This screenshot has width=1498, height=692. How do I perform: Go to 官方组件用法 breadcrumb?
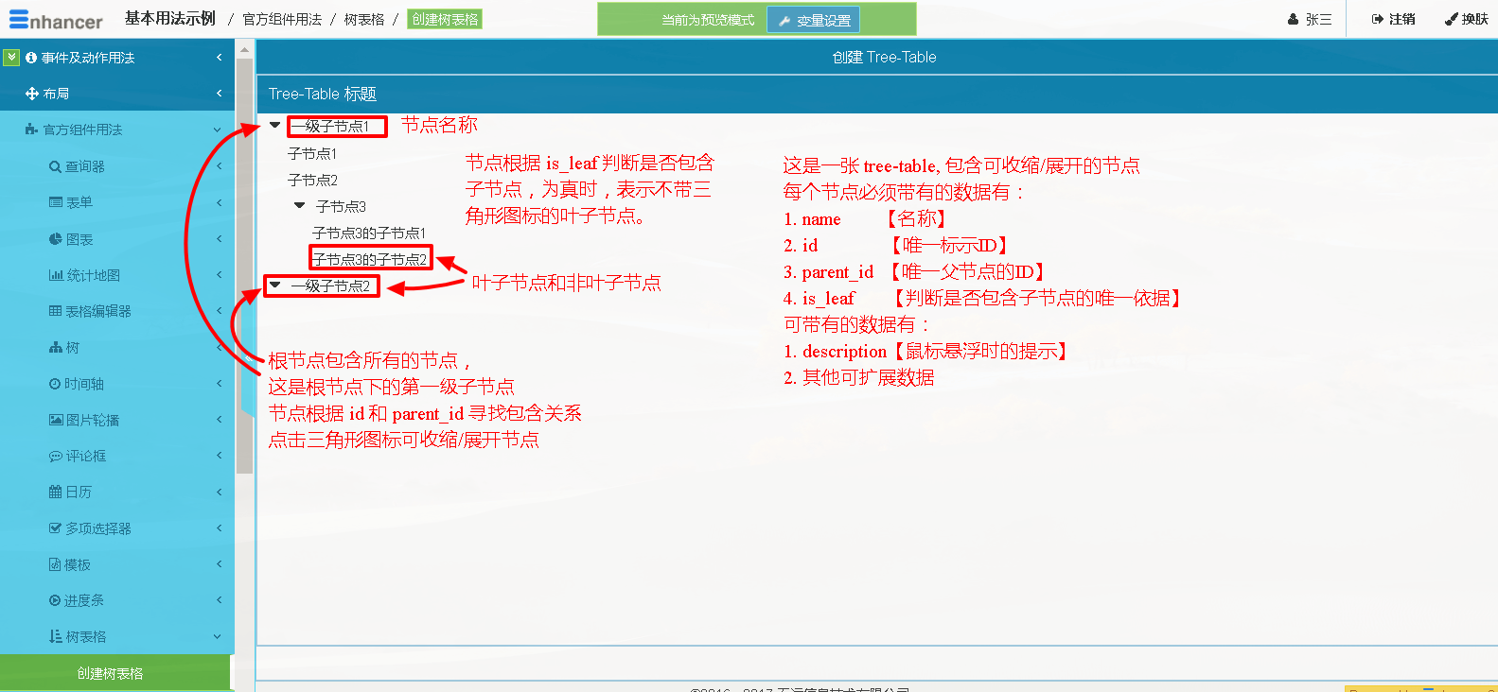[x=282, y=19]
